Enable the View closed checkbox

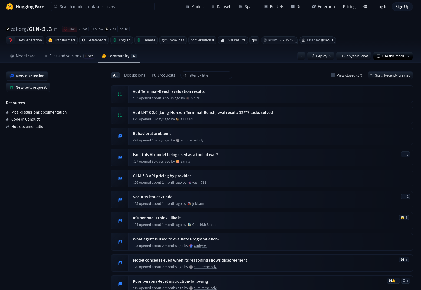click(x=333, y=75)
